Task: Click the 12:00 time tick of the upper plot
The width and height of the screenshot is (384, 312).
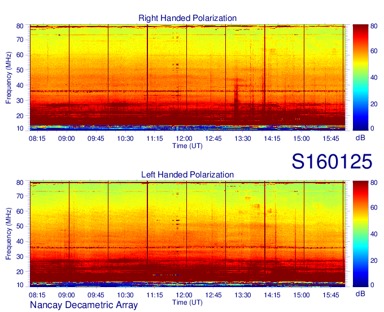Action: 184,138
